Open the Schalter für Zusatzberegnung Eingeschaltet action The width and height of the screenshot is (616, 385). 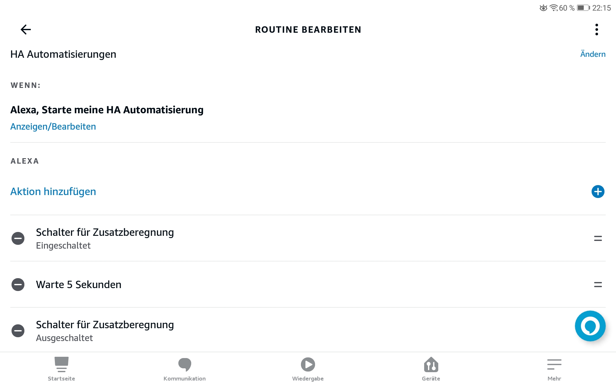pyautogui.click(x=105, y=238)
